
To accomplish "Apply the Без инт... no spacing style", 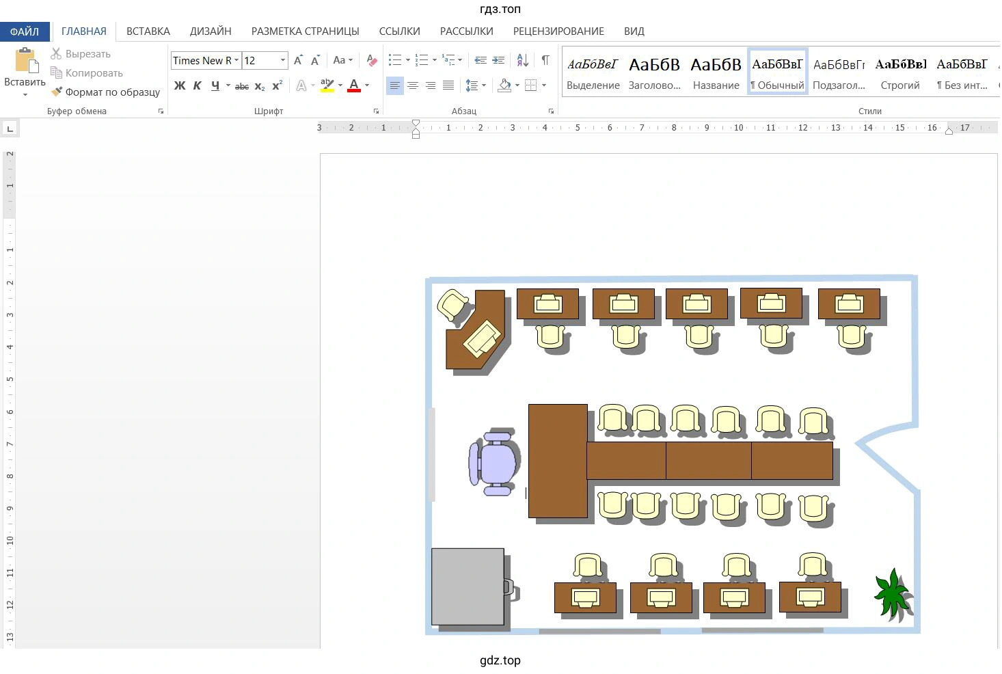I will click(x=962, y=72).
